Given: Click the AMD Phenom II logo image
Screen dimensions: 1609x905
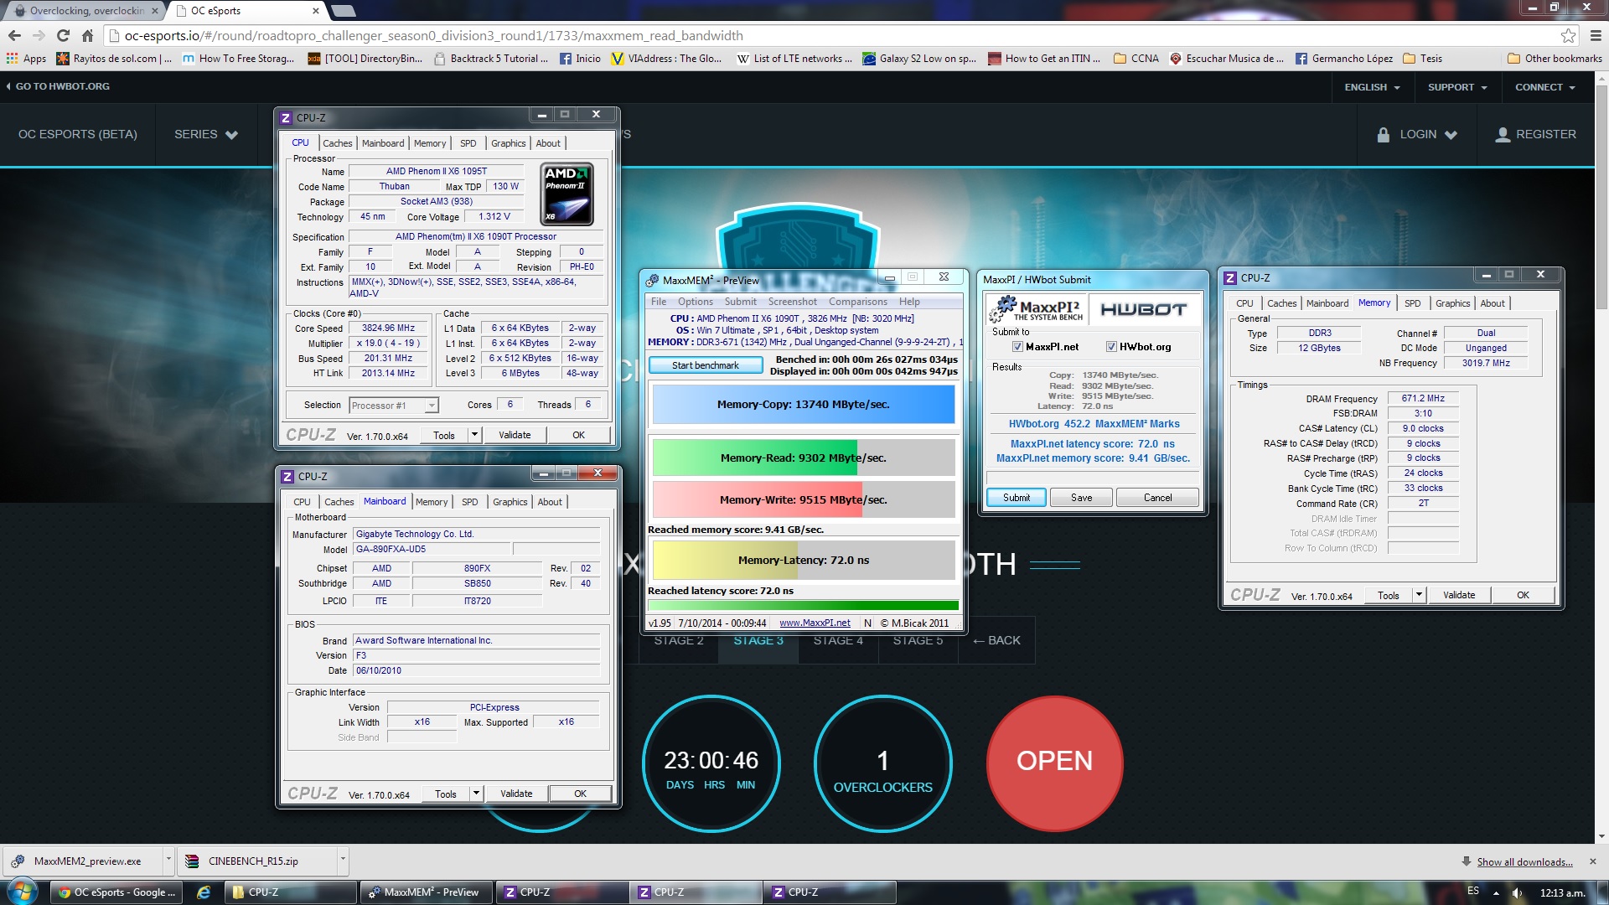Looking at the screenshot, I should point(567,194).
